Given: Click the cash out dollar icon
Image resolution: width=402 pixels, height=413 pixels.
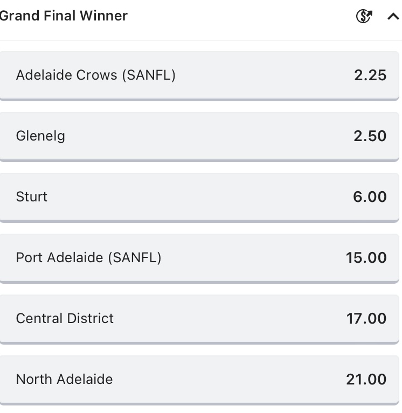Looking at the screenshot, I should click(364, 17).
